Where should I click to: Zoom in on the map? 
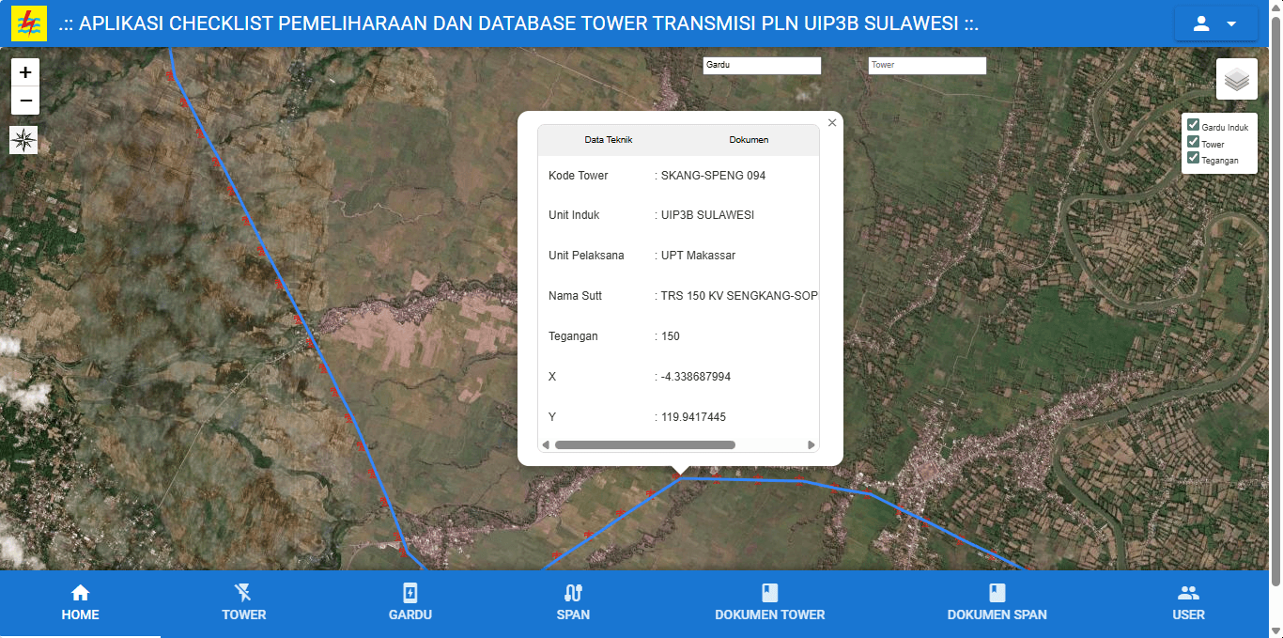click(25, 71)
